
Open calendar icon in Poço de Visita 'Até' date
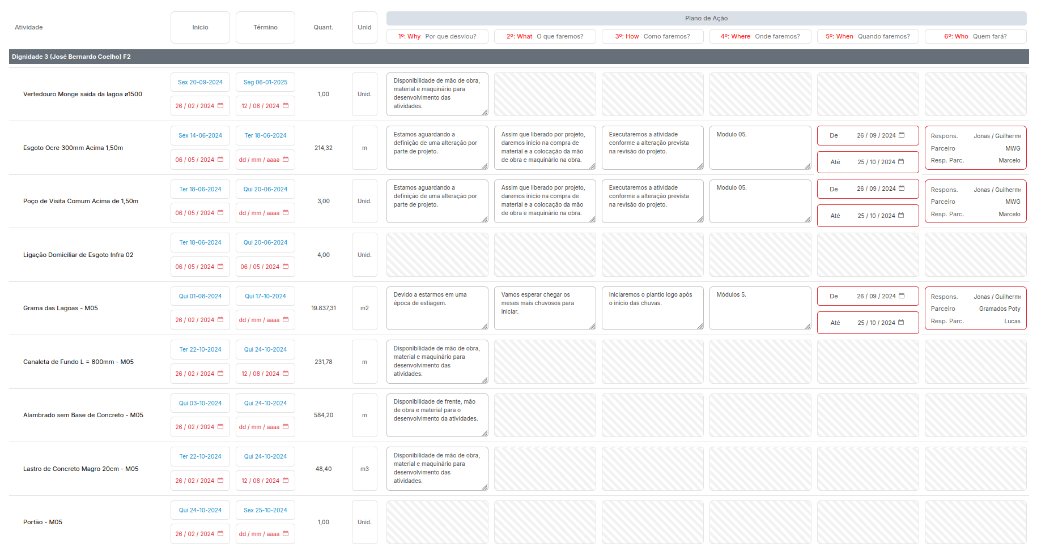[901, 216]
